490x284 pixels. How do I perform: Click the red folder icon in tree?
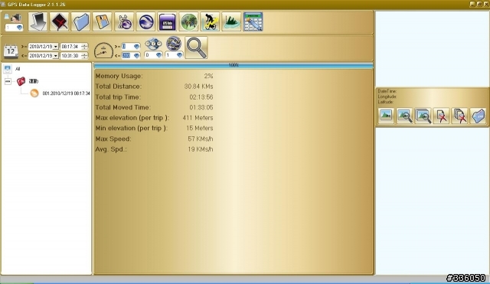(x=21, y=81)
